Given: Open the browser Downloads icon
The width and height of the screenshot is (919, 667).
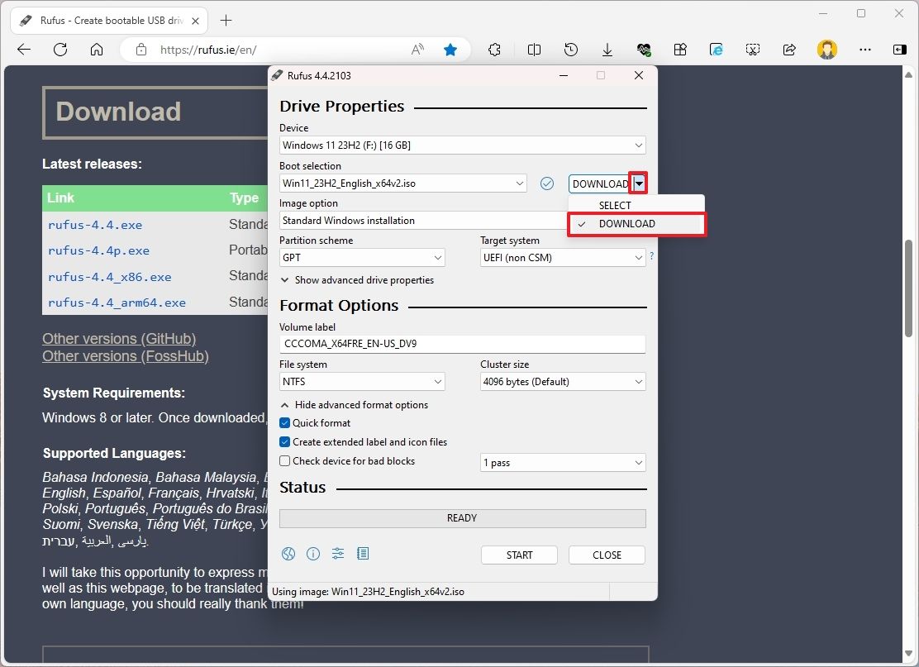Looking at the screenshot, I should tap(607, 50).
